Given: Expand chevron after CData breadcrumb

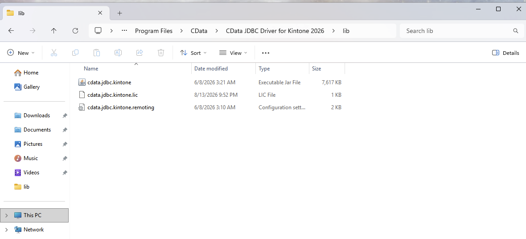Looking at the screenshot, I should coord(217,31).
